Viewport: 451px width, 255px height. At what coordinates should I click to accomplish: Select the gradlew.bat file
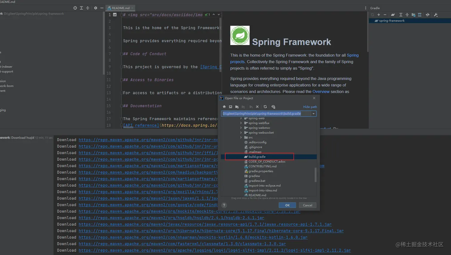pyautogui.click(x=255, y=181)
